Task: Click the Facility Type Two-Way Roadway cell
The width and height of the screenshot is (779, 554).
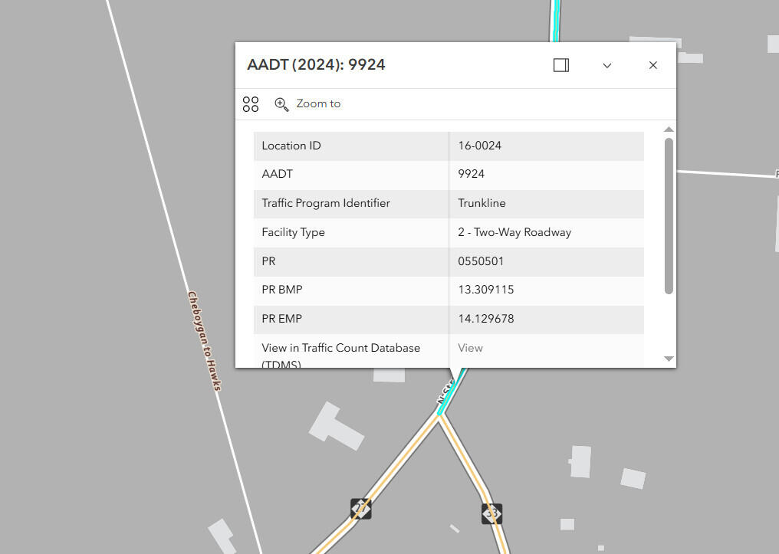Action: 514,232
